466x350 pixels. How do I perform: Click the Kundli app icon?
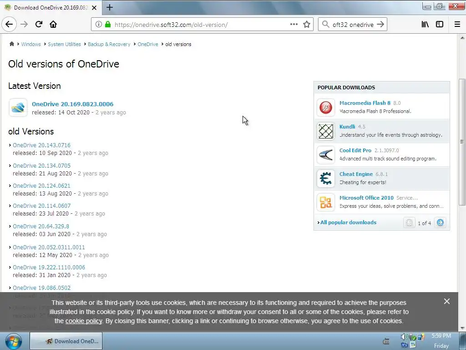[x=326, y=131]
